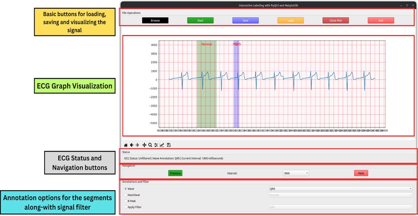Open Configure subplots sliders icon
This screenshot has width=418, height=216.
coord(156,145)
